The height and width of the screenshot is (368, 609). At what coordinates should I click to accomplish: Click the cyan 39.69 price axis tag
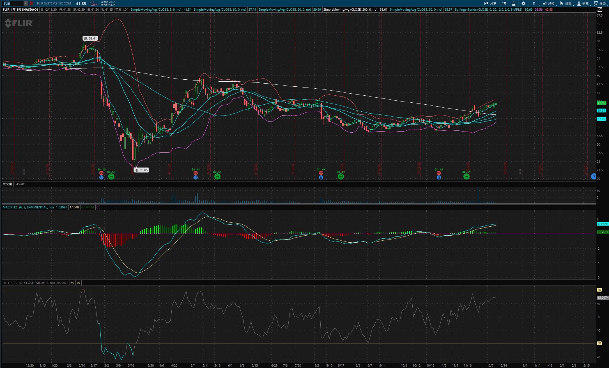point(601,111)
